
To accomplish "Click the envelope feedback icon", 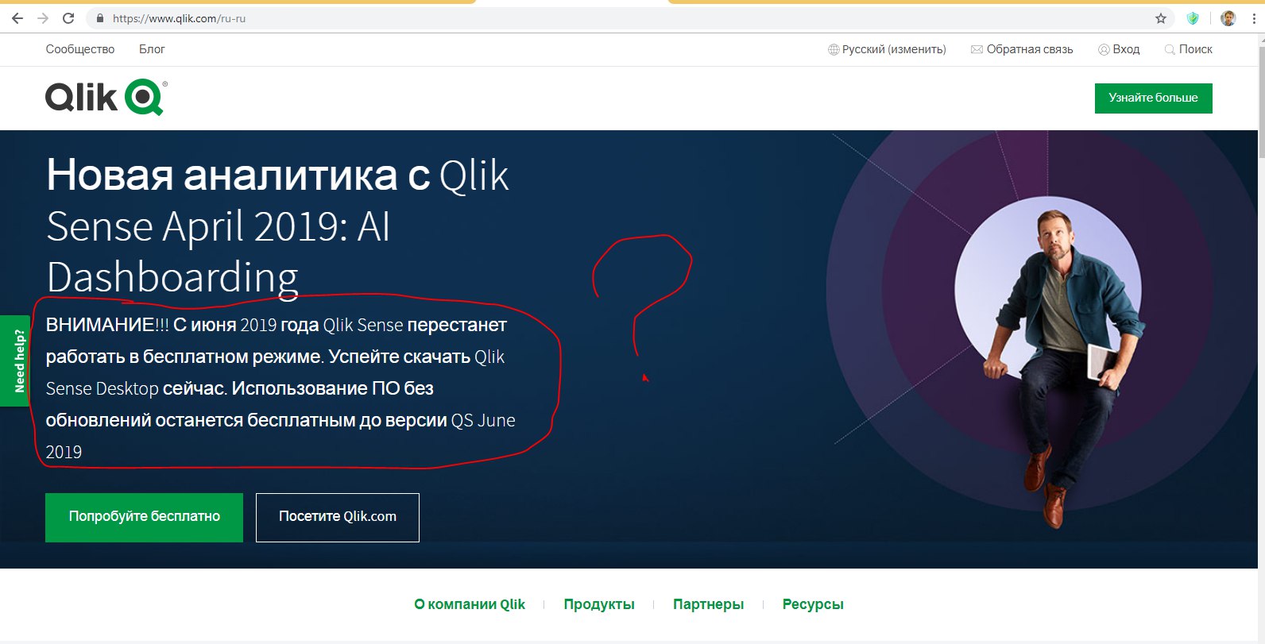I will click(977, 49).
